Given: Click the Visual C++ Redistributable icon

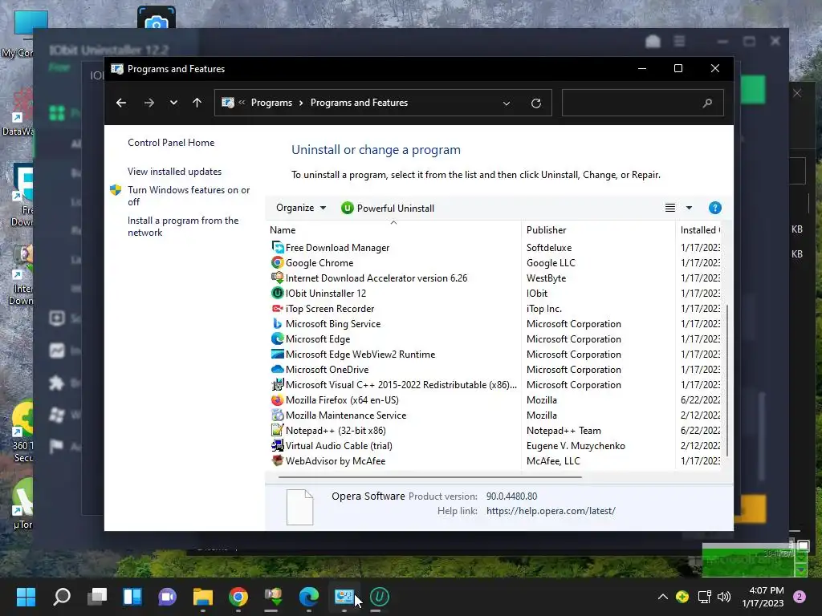Looking at the screenshot, I should click(277, 384).
